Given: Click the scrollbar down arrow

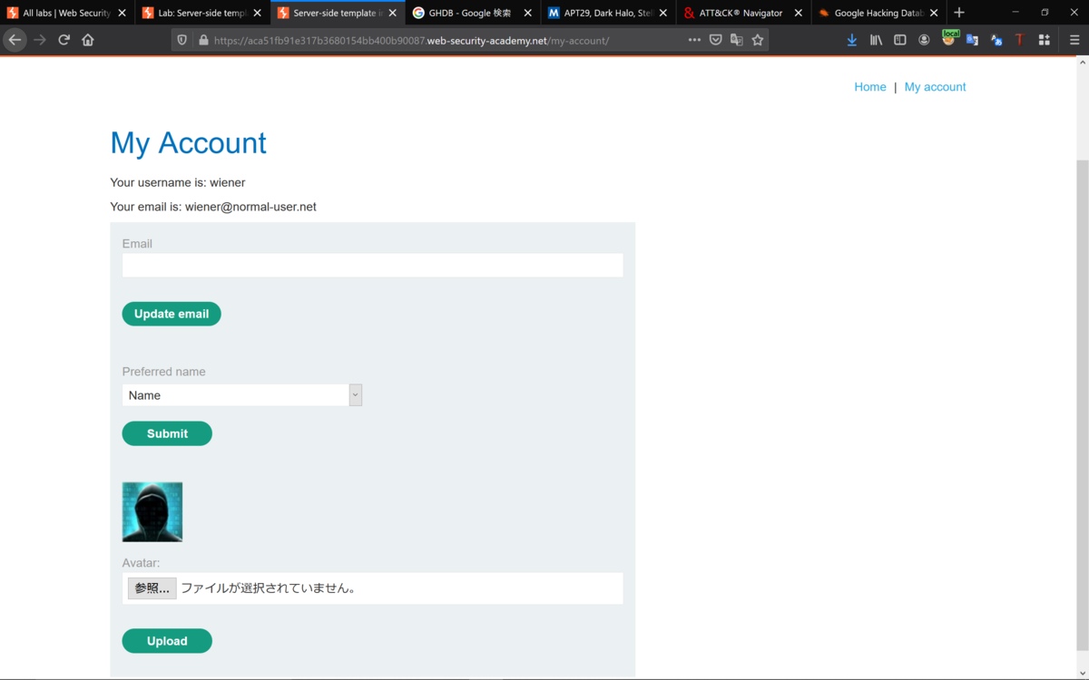Looking at the screenshot, I should tap(1081, 672).
